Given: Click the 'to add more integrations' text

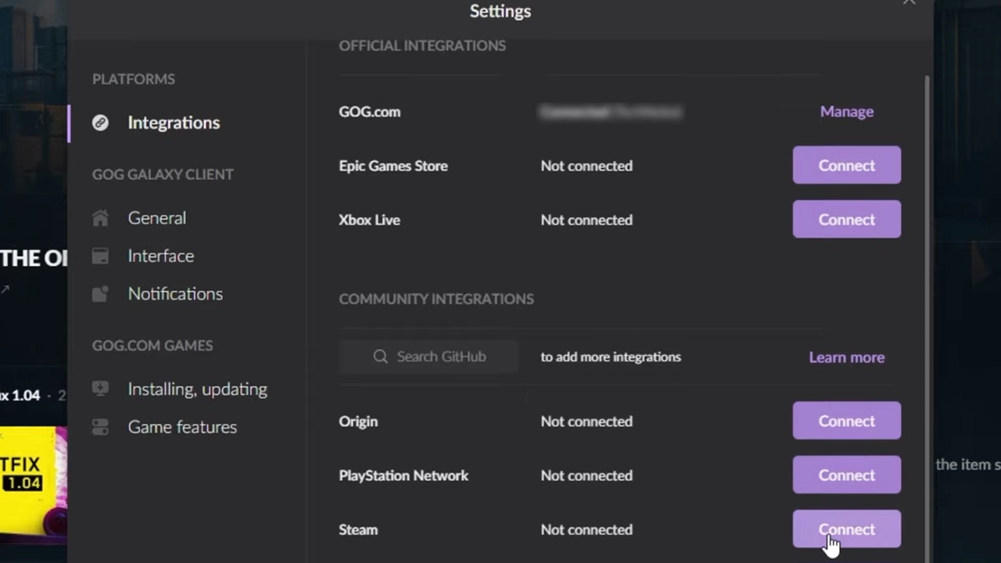Looking at the screenshot, I should (x=611, y=357).
